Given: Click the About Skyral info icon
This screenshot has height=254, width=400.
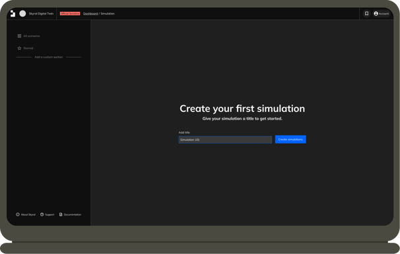Looking at the screenshot, I should (x=18, y=214).
